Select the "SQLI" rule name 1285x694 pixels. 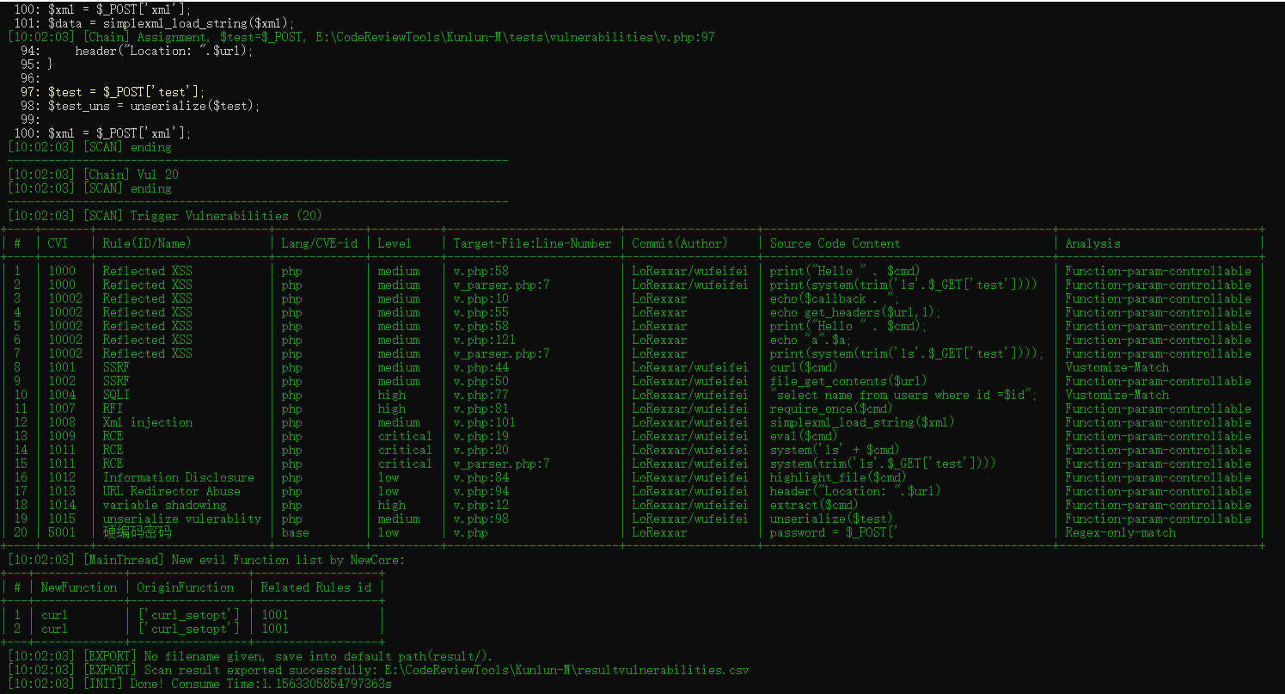pos(116,395)
